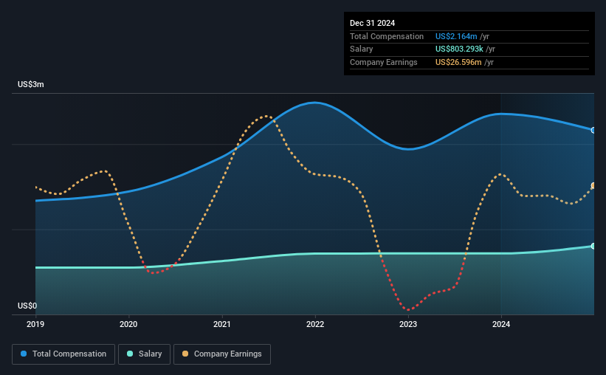Select the Company Earnings end-point marker
Viewport: 606px width, 375px height.
[593, 186]
